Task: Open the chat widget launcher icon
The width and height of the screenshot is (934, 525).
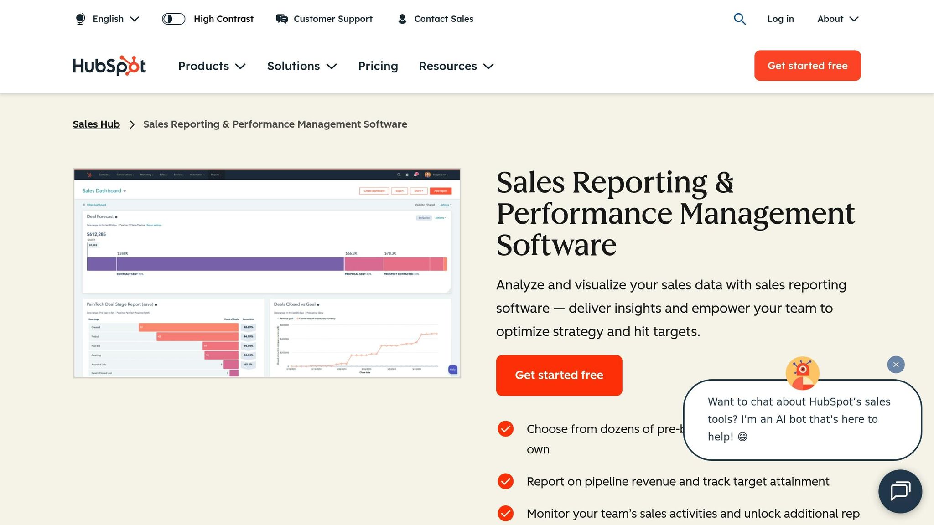Action: click(x=900, y=491)
